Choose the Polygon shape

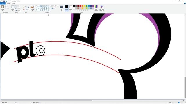pos(46,6)
